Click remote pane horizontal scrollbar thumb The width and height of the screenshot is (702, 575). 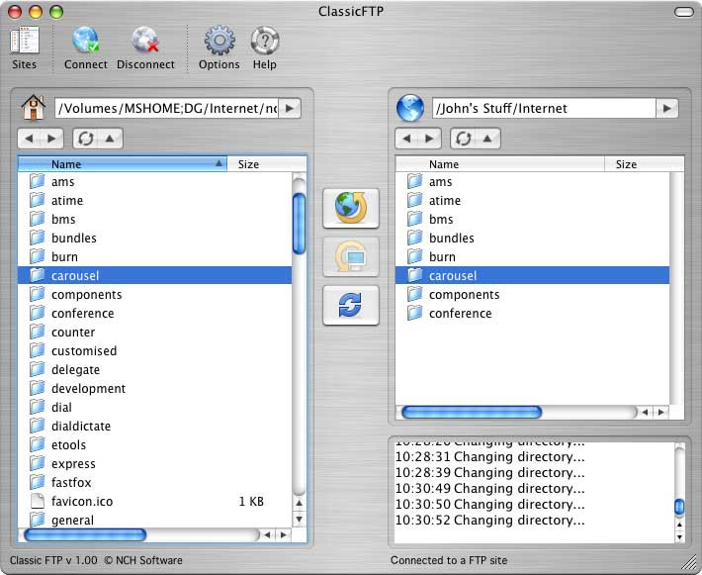(472, 413)
